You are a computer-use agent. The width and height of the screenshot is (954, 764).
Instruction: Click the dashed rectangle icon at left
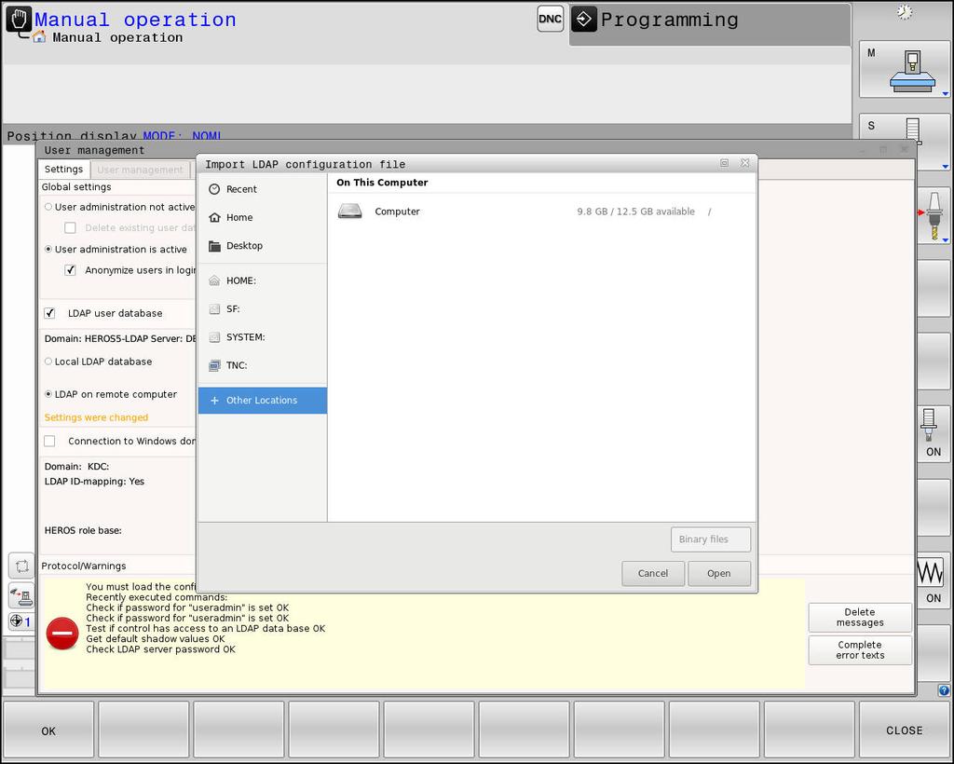pyautogui.click(x=22, y=566)
